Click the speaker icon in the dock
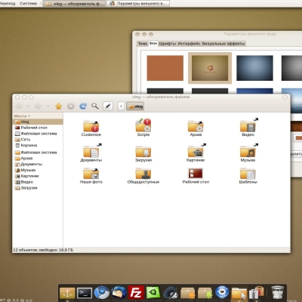The height and width of the screenshot is (302, 302). point(171,293)
